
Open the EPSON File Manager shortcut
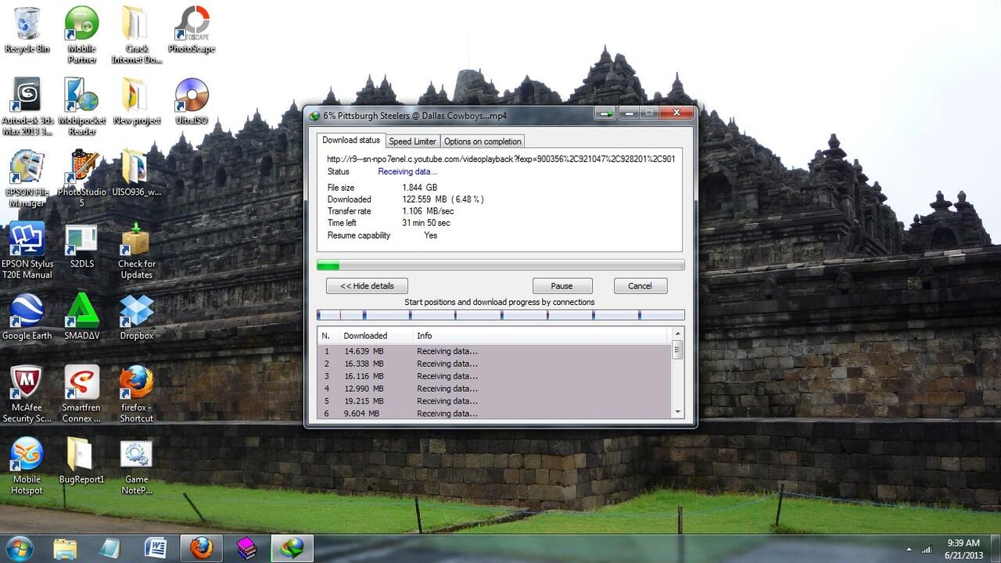tap(27, 178)
